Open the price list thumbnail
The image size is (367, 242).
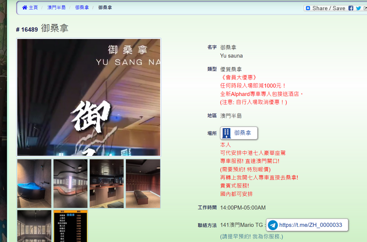[x=71, y=226]
